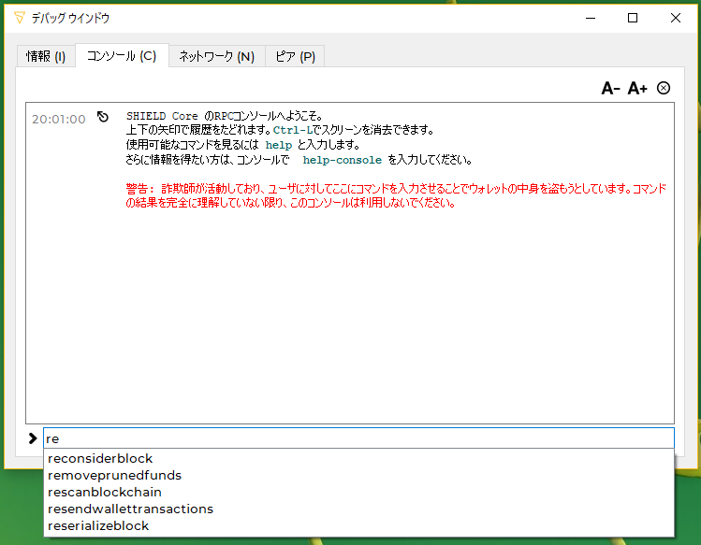701x545 pixels.
Task: Decrease console font size with A-
Action: (610, 89)
